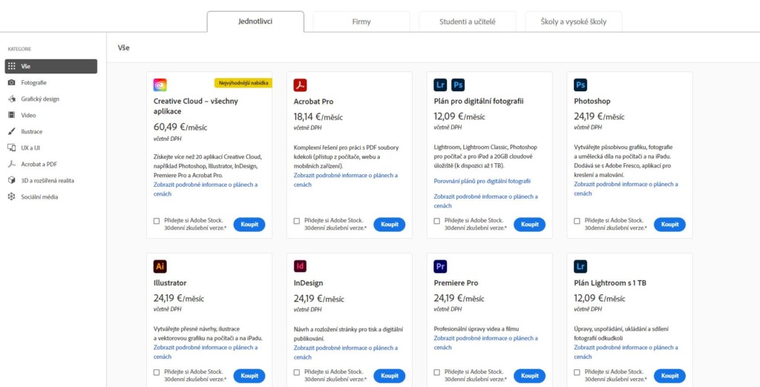This screenshot has width=760, height=387.
Task: Check Adobe Stock box on Premiere Pro card
Action: point(436,372)
